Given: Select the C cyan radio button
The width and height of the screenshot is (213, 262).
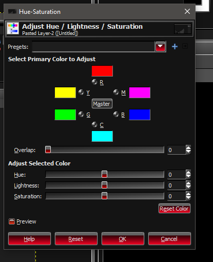Looking at the screenshot, I should tap(94, 124).
